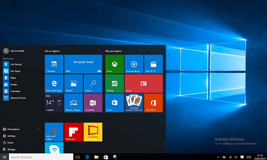Open the Store tile
The image size is (267, 160).
[114, 103]
